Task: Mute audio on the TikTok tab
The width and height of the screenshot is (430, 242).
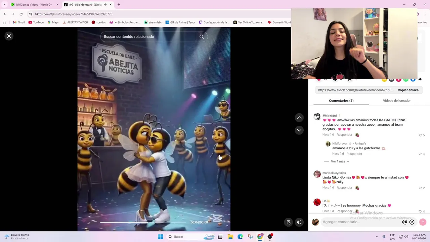Action: click(x=105, y=5)
